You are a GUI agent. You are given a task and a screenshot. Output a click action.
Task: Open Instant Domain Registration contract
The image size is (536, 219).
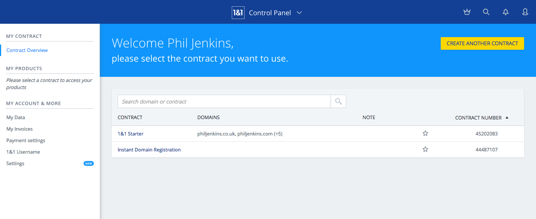point(149,150)
